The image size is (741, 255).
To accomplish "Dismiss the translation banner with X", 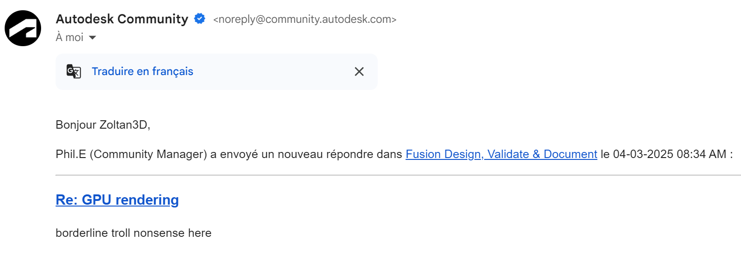I will (359, 71).
